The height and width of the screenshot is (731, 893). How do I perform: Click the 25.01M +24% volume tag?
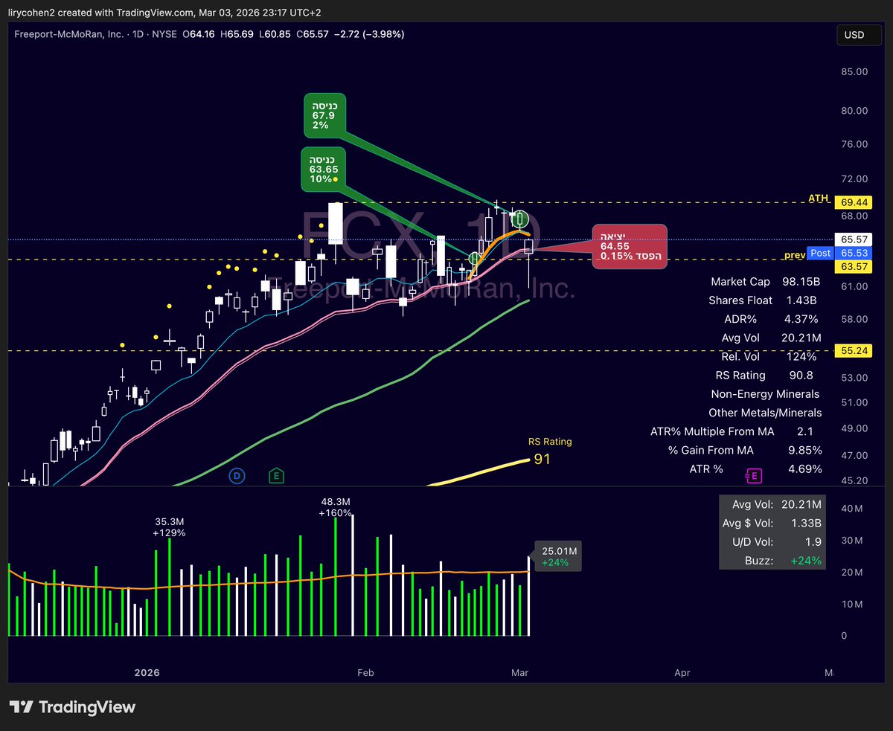pyautogui.click(x=560, y=556)
